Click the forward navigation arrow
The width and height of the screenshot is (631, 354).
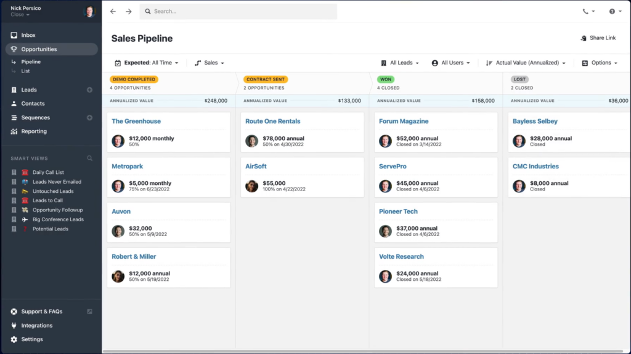128,11
